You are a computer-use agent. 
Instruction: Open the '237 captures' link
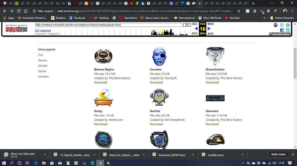43,30
